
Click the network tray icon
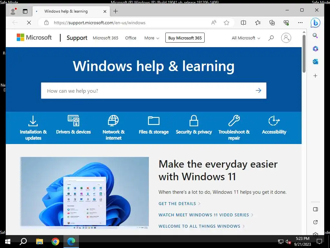coord(281,242)
